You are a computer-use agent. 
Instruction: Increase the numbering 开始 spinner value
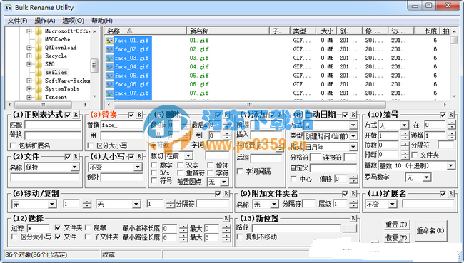[x=405, y=133]
